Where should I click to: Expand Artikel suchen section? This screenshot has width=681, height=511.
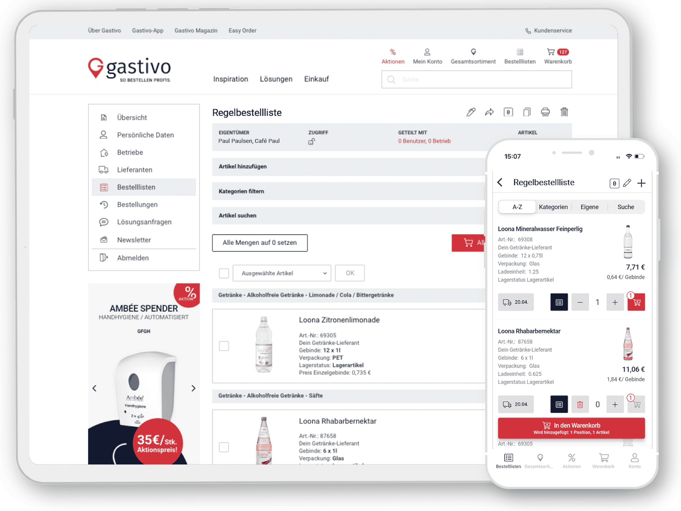click(349, 215)
